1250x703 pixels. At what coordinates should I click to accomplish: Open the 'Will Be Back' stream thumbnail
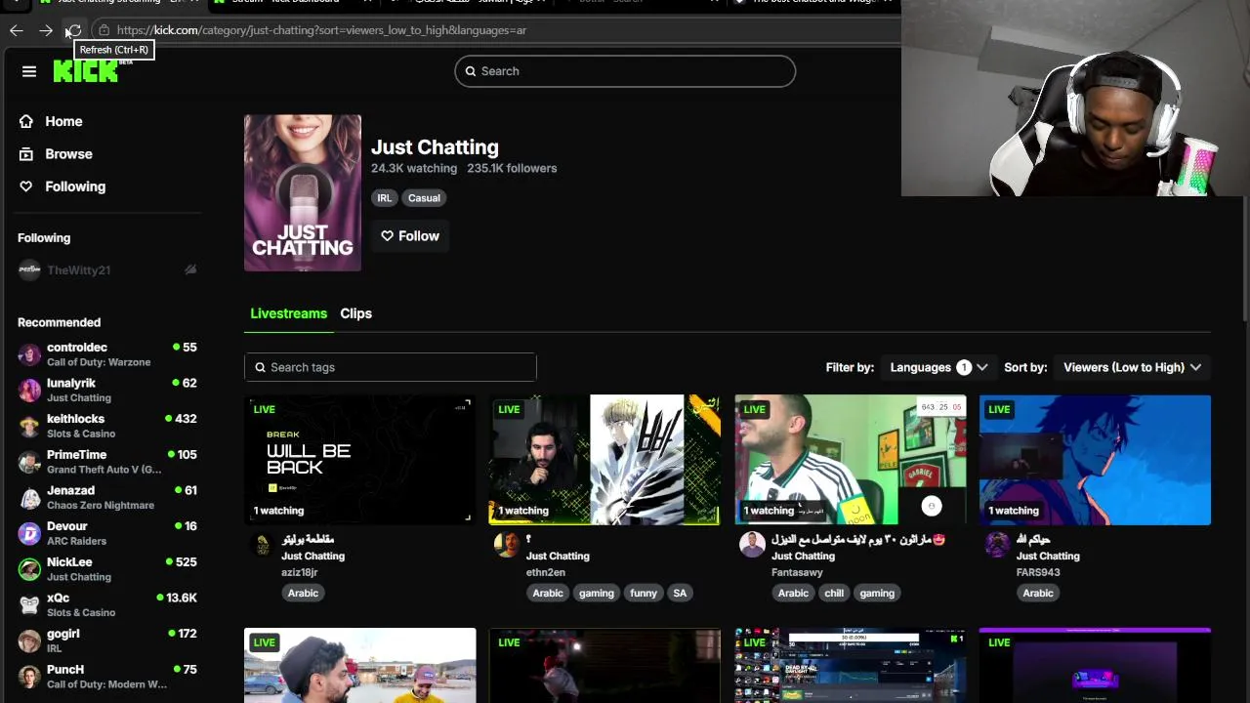[360, 460]
